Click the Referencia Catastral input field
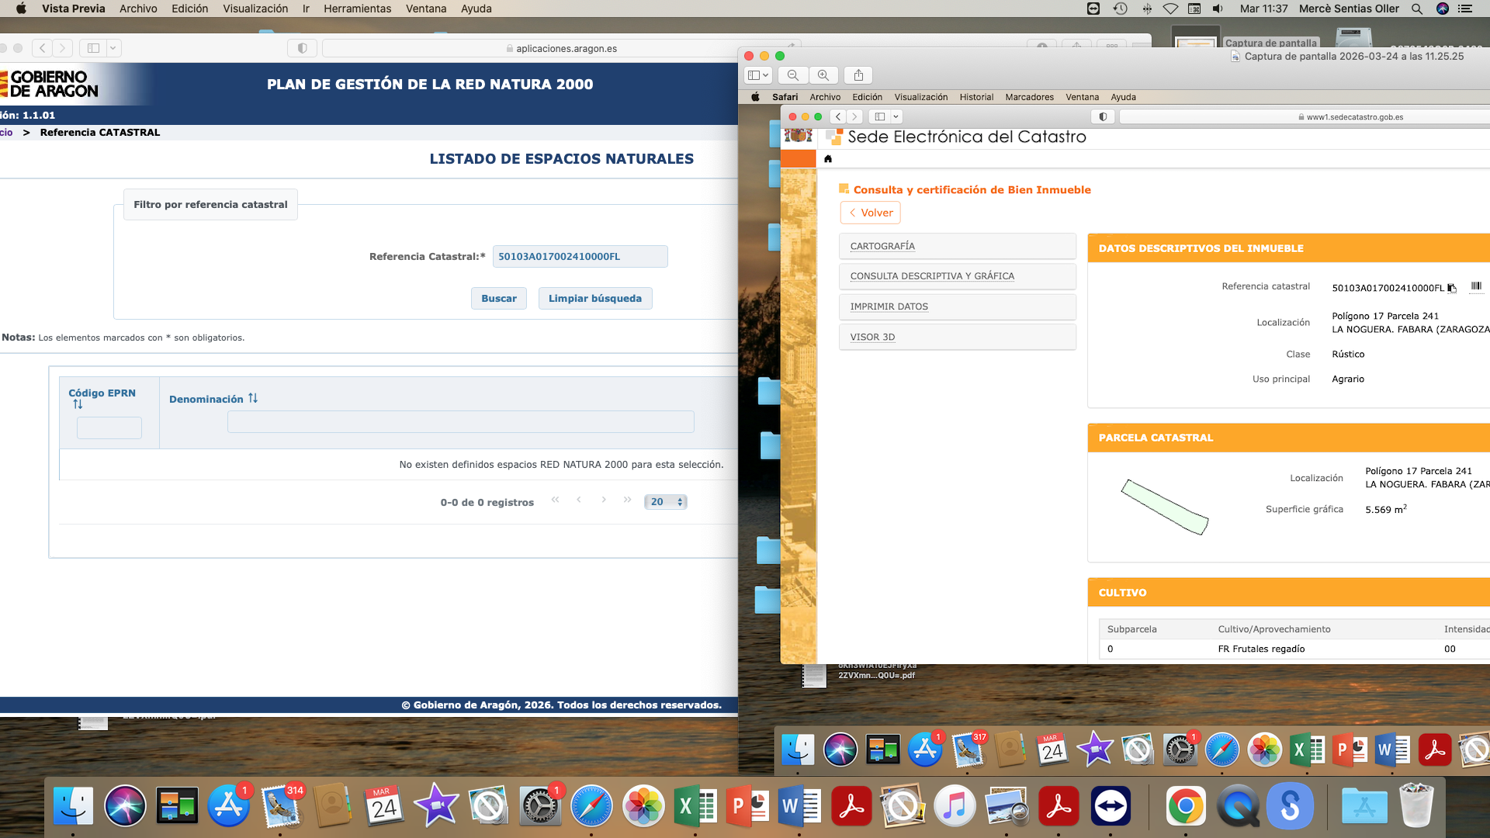 [580, 257]
